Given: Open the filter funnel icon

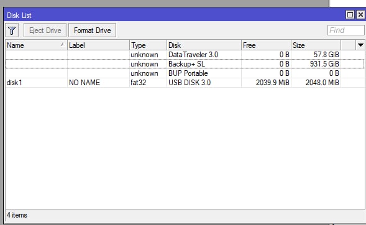Looking at the screenshot, I should [x=12, y=30].
